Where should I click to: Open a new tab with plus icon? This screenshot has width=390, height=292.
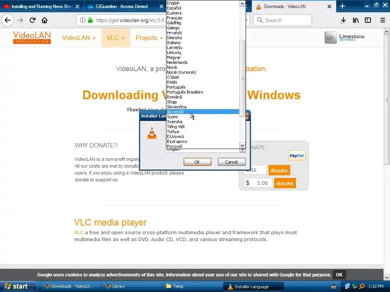(342, 6)
